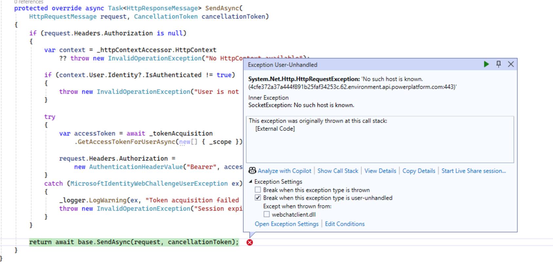Click the '0 references' code lens
The width and height of the screenshot is (553, 278).
[x=29, y=2]
